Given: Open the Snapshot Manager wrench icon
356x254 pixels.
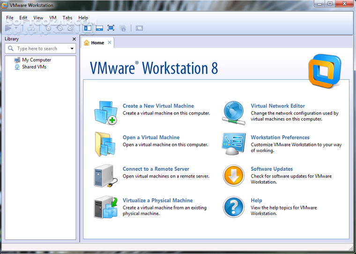Looking at the screenshot, I should point(71,28).
